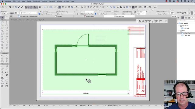
Task: Open the drawing Scale 1:20 dropdown
Action: point(141,14)
